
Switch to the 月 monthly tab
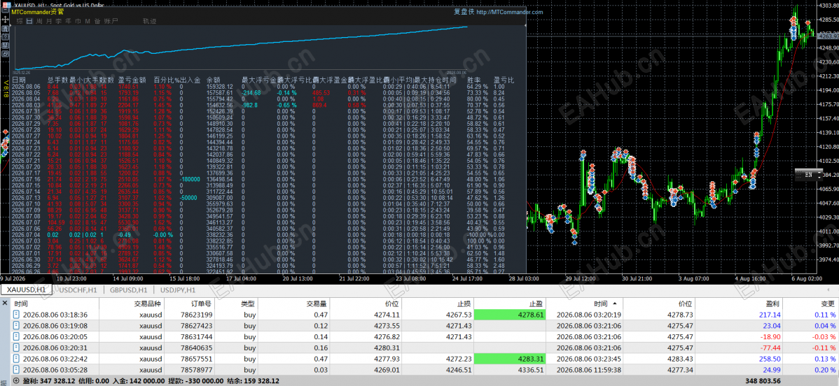coord(49,21)
